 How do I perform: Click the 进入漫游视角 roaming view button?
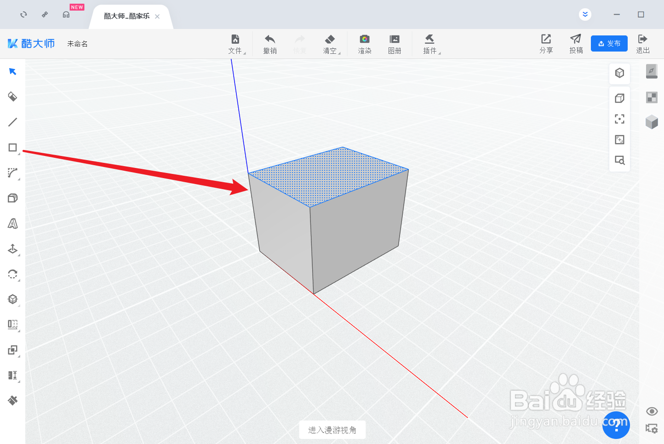(332, 430)
